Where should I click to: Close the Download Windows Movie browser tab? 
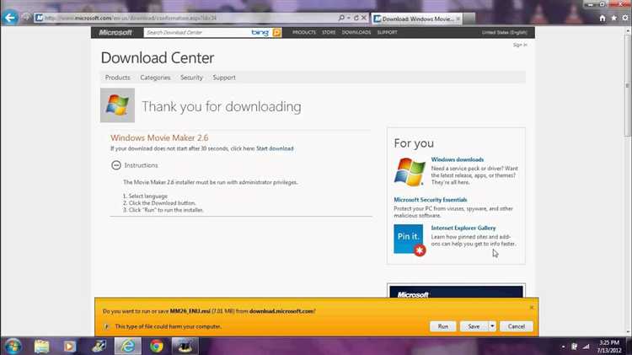coord(458,19)
